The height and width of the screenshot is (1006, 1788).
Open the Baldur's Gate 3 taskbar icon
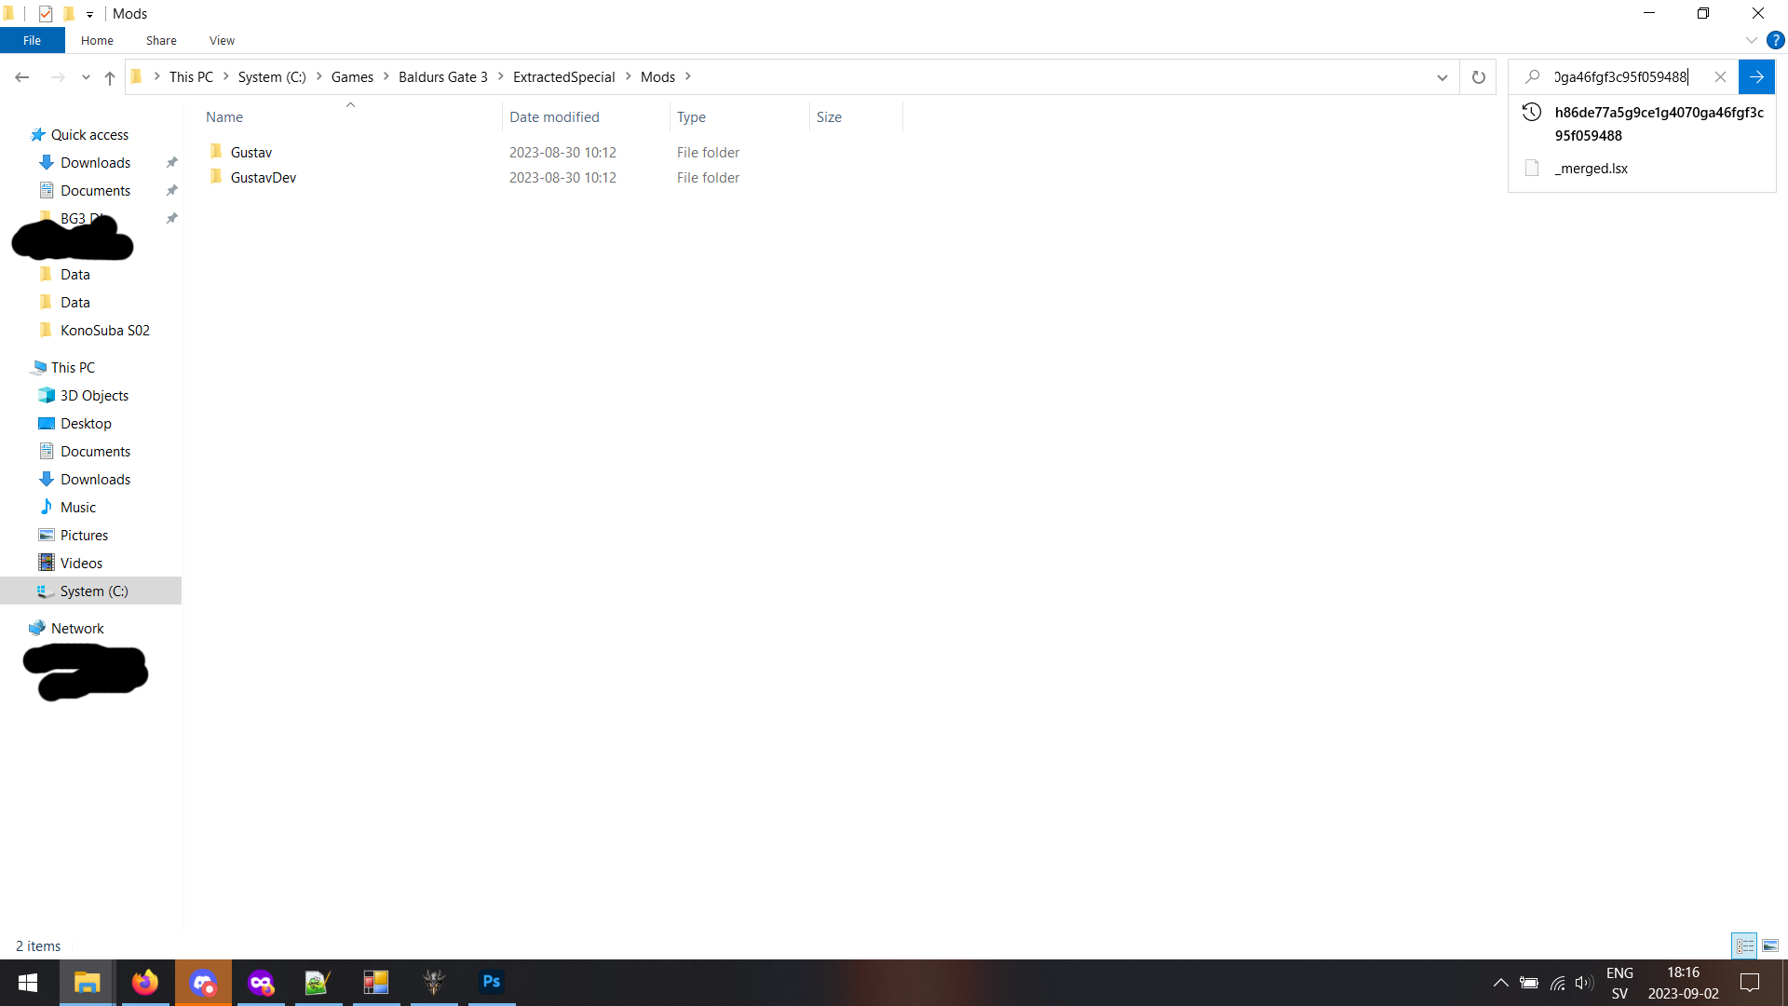pos(434,983)
